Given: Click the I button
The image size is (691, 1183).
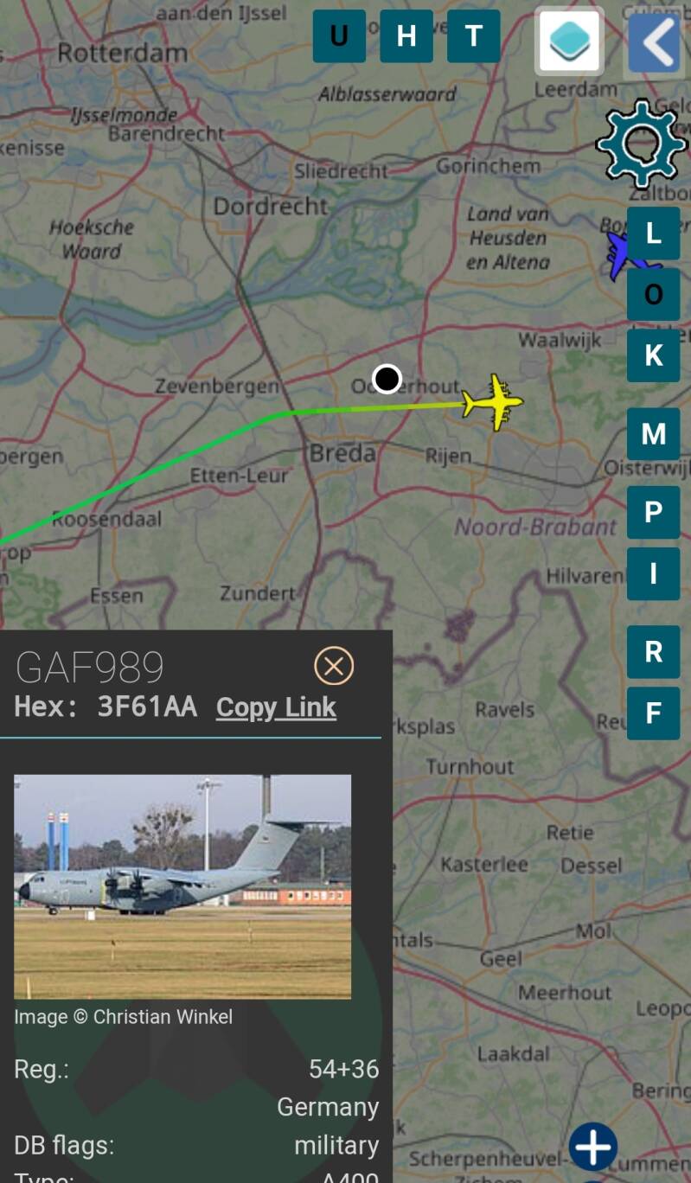Looking at the screenshot, I should 654,574.
